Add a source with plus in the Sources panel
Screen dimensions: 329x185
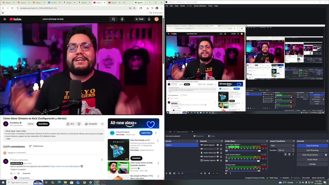point(201,173)
